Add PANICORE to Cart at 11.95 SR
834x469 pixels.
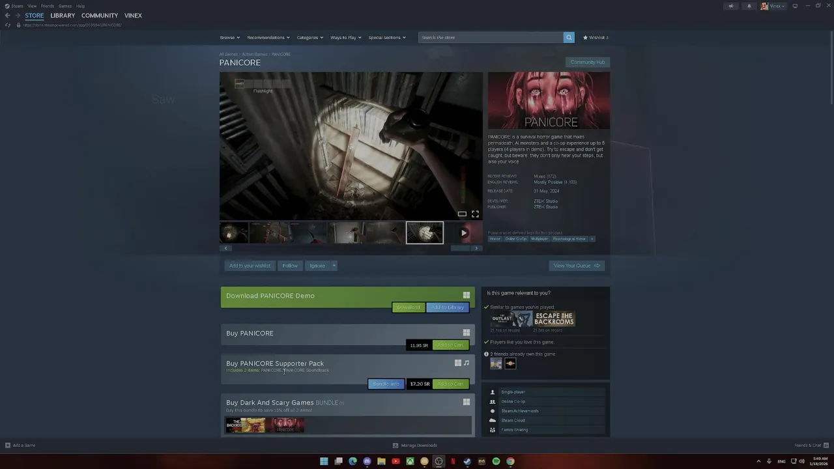click(x=450, y=345)
